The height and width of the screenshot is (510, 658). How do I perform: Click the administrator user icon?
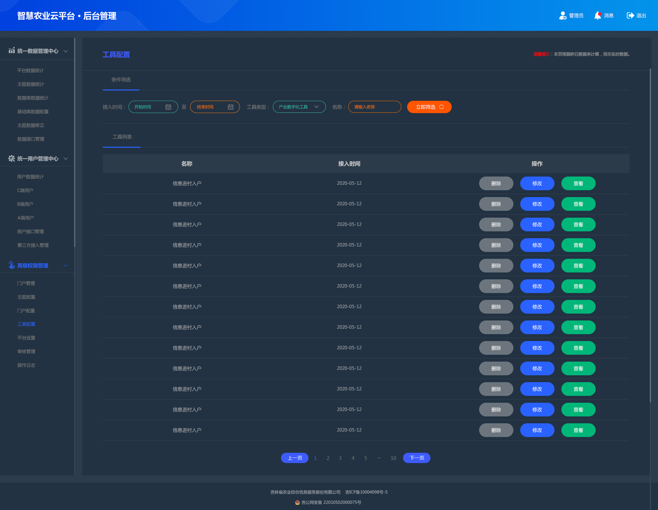click(563, 15)
